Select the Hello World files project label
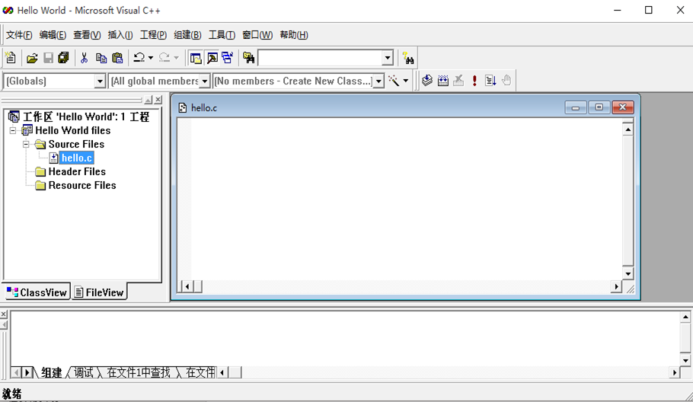693x402 pixels. (73, 130)
